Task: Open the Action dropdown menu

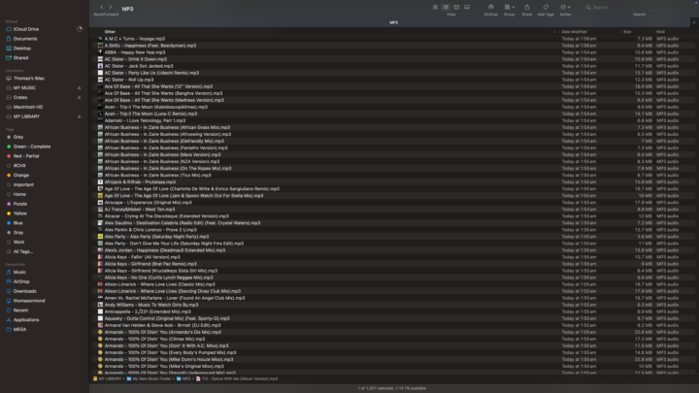Action: [x=565, y=7]
